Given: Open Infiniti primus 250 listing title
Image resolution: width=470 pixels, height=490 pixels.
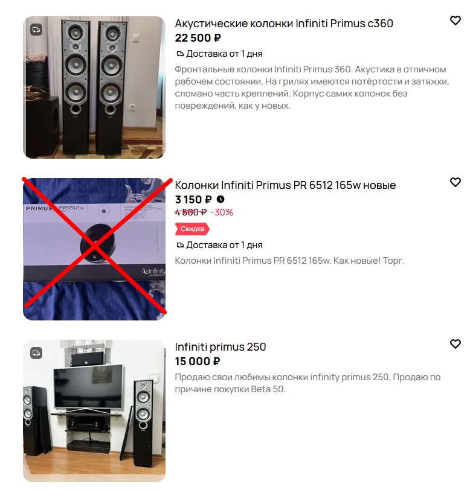Looking at the screenshot, I should tap(221, 347).
